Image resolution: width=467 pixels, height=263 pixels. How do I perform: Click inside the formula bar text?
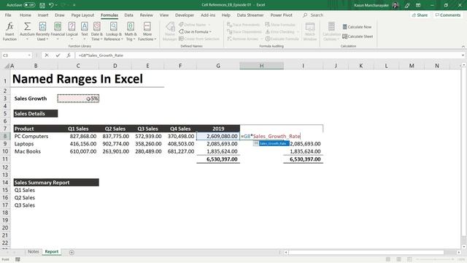coord(101,56)
